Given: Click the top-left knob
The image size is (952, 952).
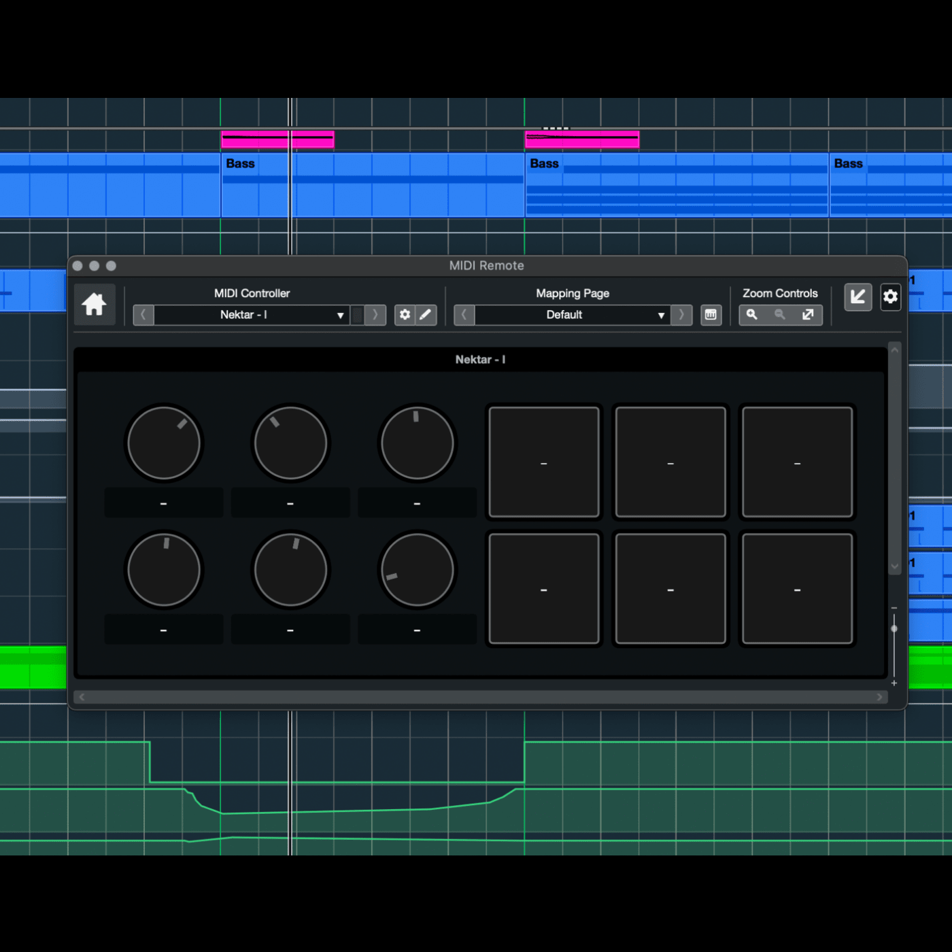Looking at the screenshot, I should (164, 443).
